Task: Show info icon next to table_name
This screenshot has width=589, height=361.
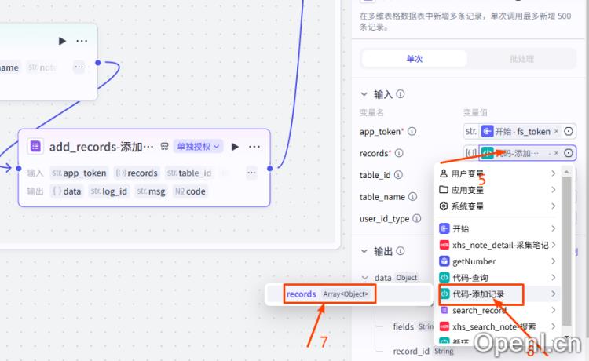Action: pos(412,197)
